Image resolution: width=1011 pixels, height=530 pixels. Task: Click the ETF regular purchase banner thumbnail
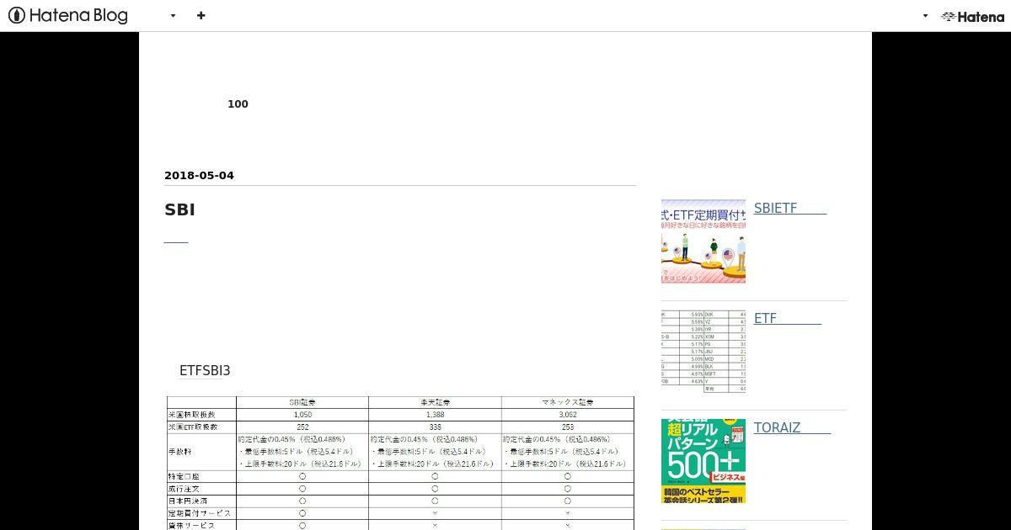click(x=703, y=241)
